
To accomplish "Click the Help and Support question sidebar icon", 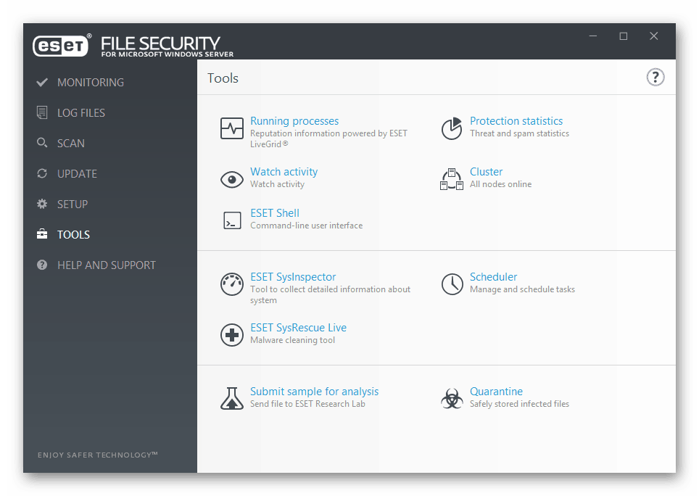I will [42, 265].
